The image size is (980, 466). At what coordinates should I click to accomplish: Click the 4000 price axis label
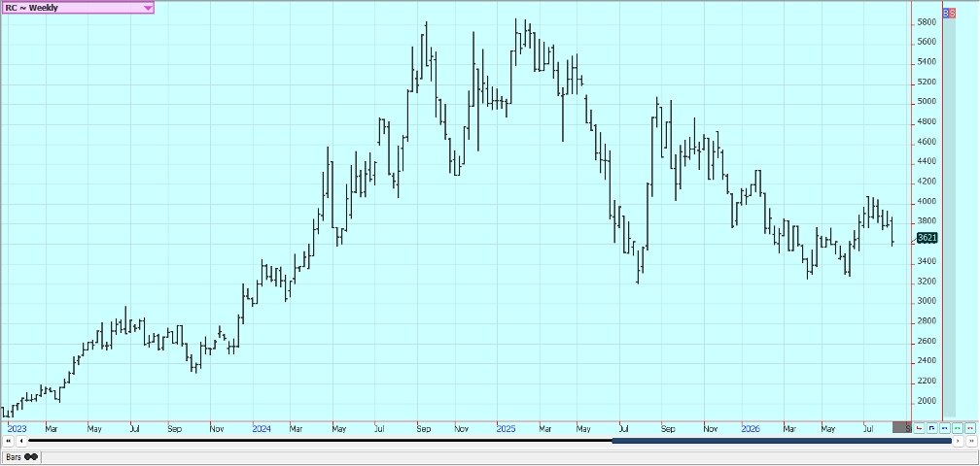coord(926,202)
